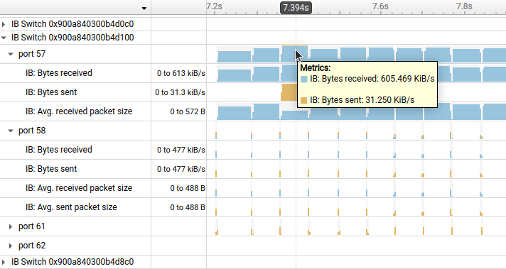Click port 58 Bytes received '0 to 477 kiB/s'
The image size is (506, 269).
(181, 150)
